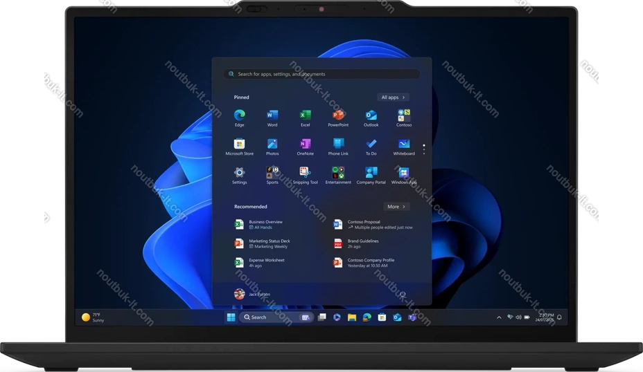Open the Snipping Tool app

305,173
